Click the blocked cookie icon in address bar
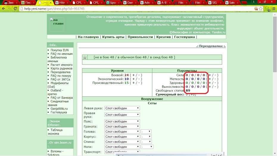 [256, 9]
